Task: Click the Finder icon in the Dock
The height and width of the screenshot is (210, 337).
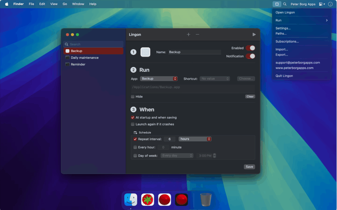Action: click(x=131, y=199)
